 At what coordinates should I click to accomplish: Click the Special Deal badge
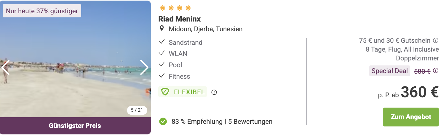[390, 71]
